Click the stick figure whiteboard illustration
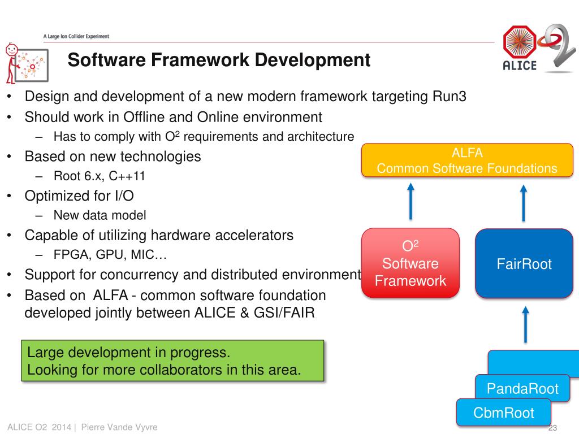This screenshot has height=434, width=579. (x=27, y=63)
